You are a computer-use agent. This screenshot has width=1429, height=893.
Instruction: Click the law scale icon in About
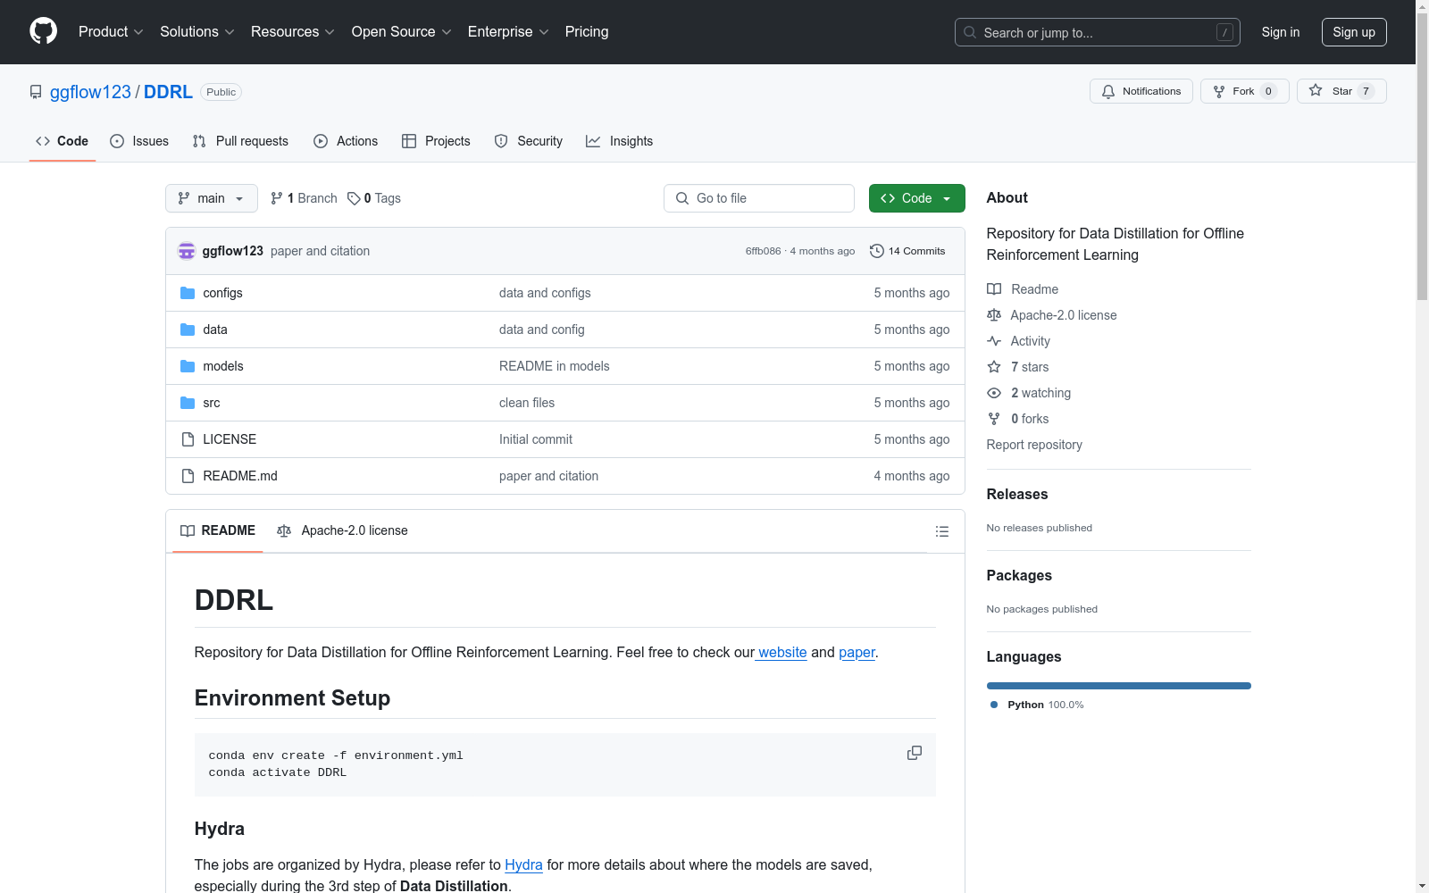point(994,315)
